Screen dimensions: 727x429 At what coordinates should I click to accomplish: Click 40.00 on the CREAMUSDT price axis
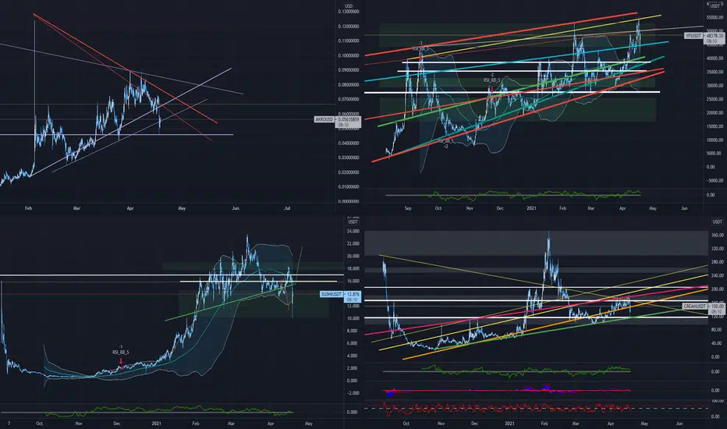coord(718,344)
